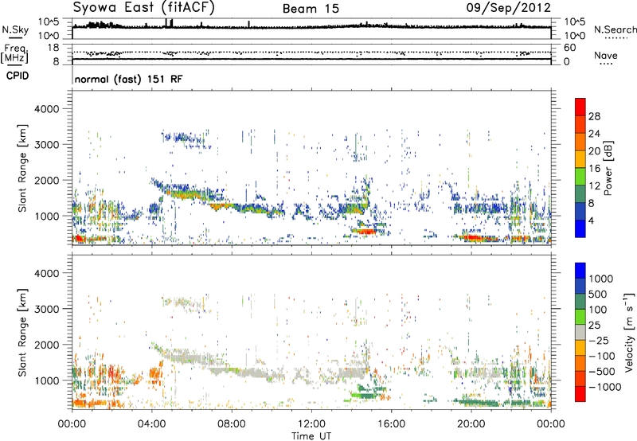Viewport: 637px width, 441px height.
Task: Click the '3000' tick on velocity panel axis
Action: point(47,309)
